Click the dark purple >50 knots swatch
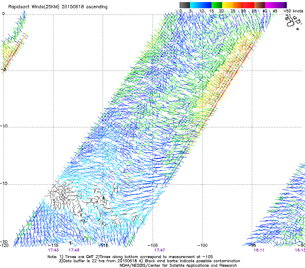The image size is (305, 268). (x=285, y=5)
